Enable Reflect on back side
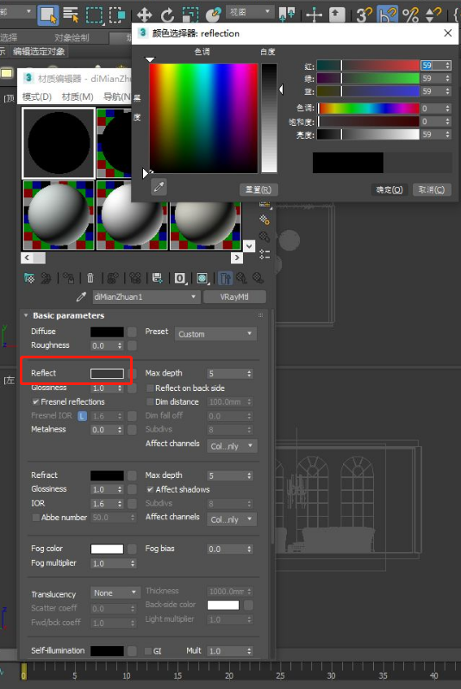 coord(150,388)
